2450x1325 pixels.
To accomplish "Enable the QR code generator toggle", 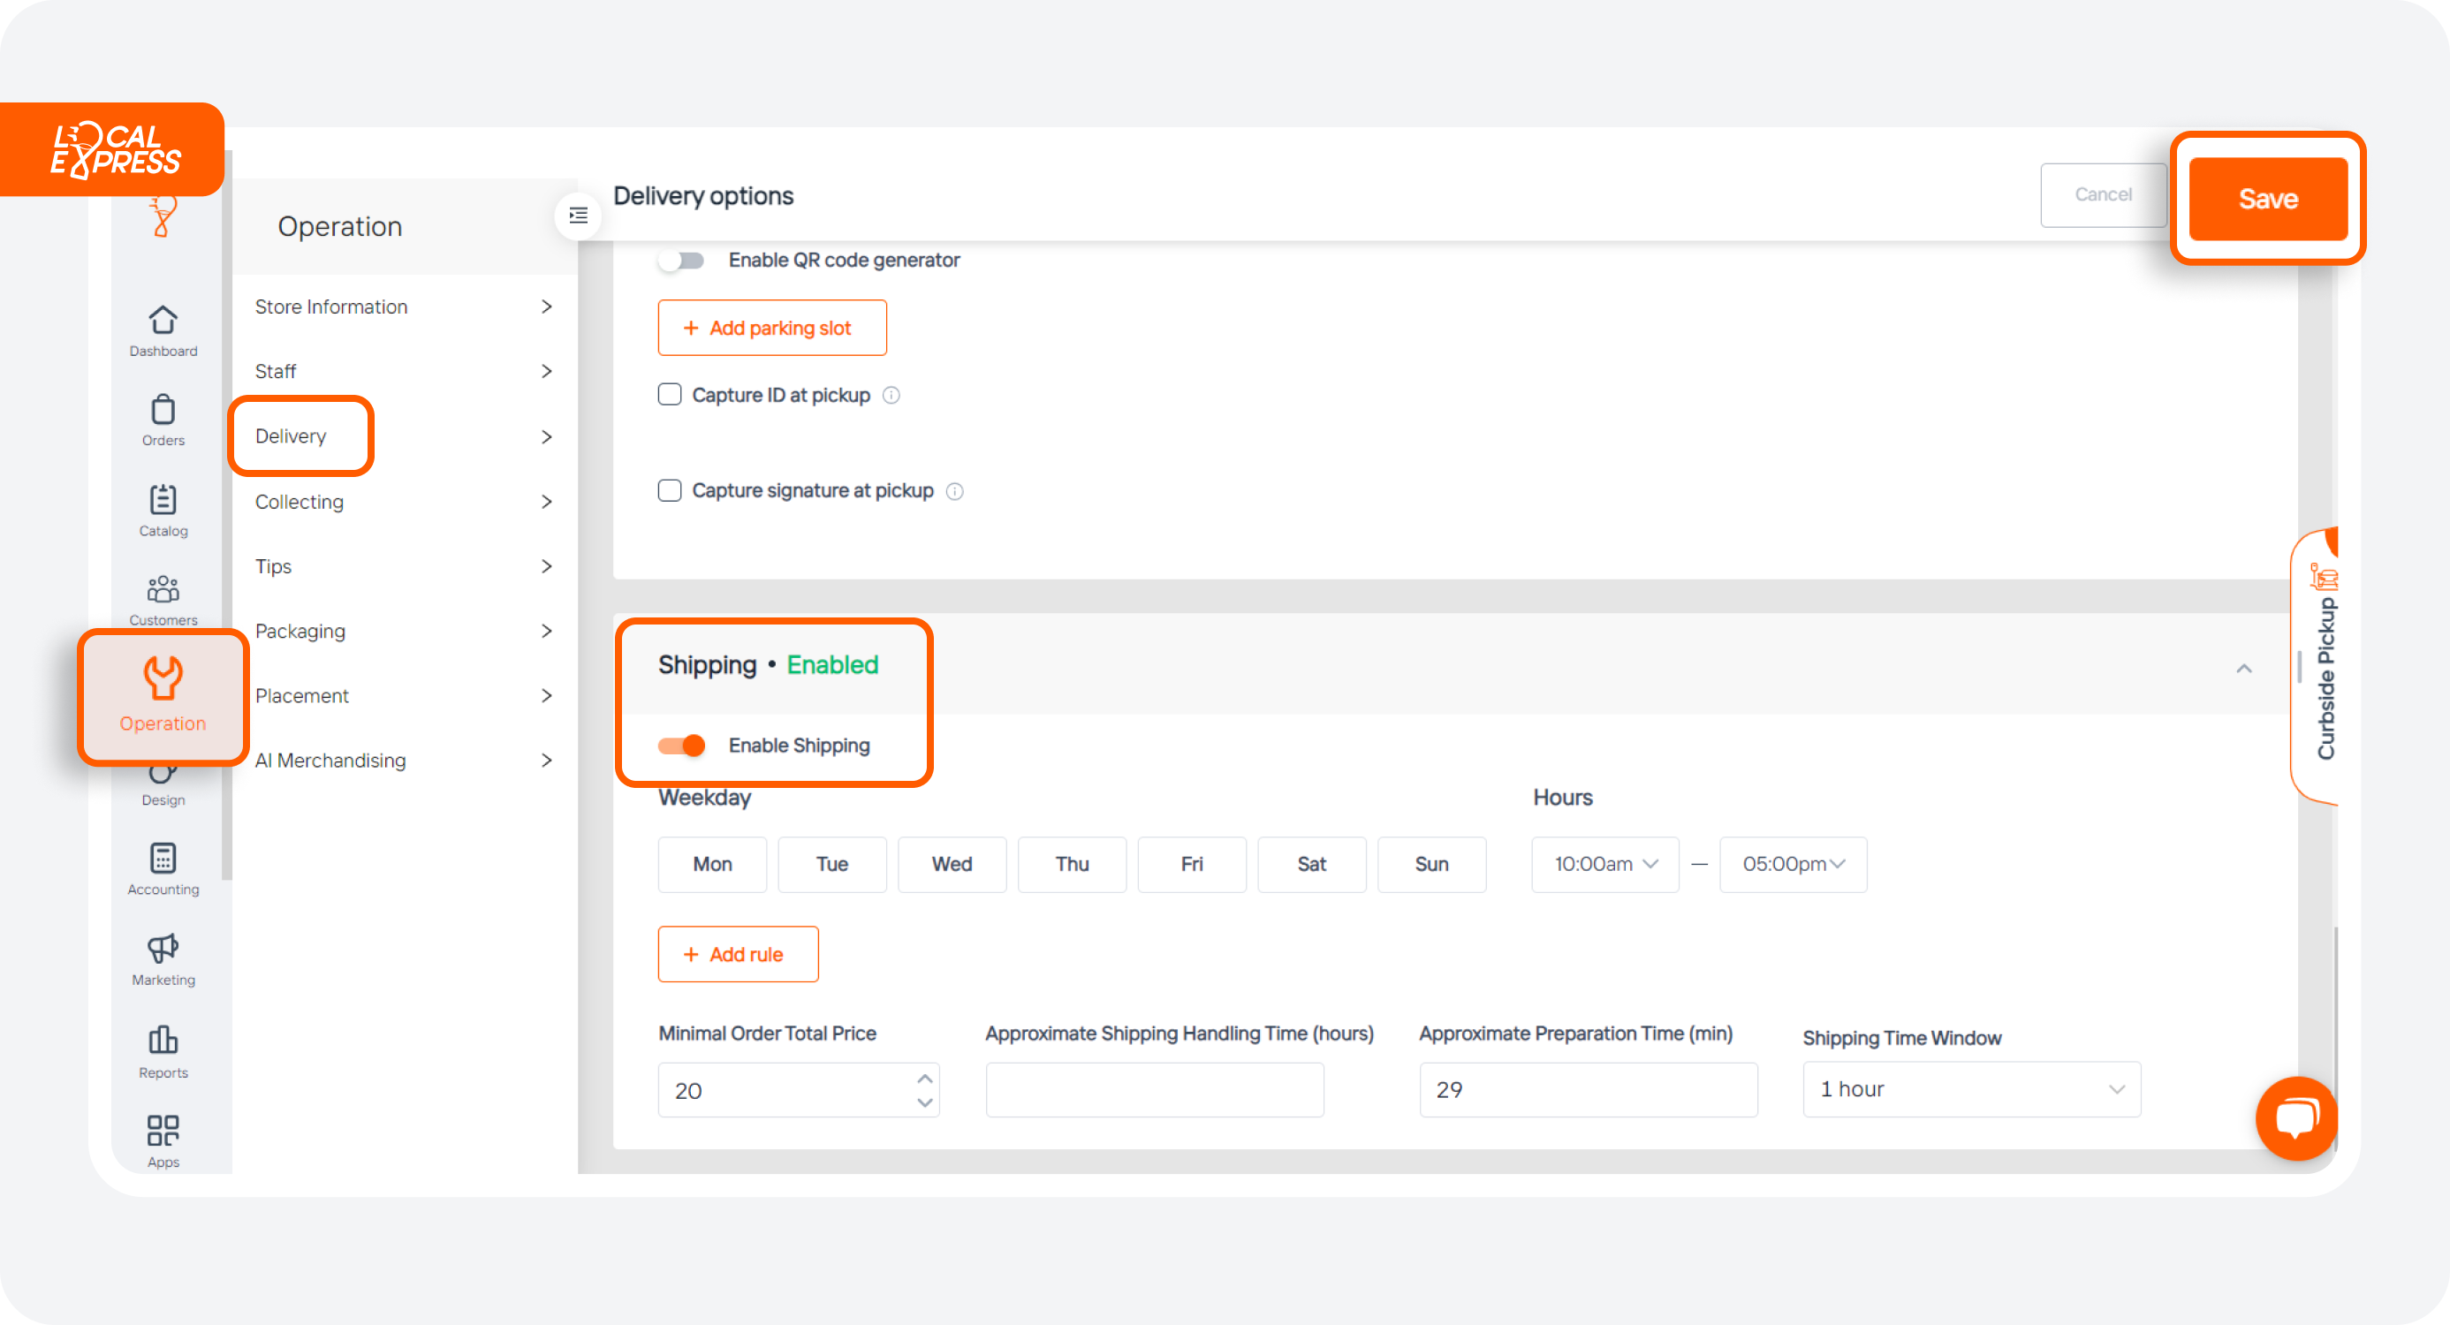I will [x=682, y=260].
